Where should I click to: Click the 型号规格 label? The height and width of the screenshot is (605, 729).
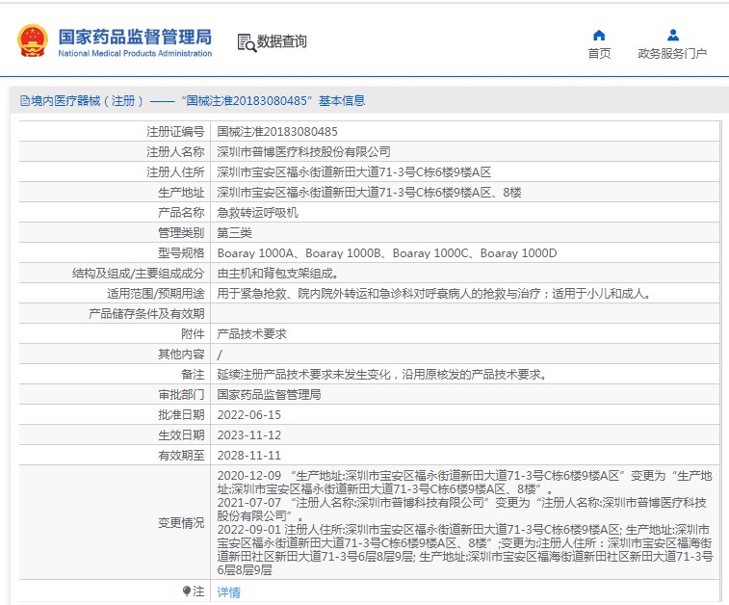tap(181, 253)
